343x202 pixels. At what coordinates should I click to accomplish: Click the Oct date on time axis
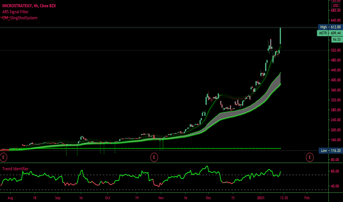[x=107, y=198]
